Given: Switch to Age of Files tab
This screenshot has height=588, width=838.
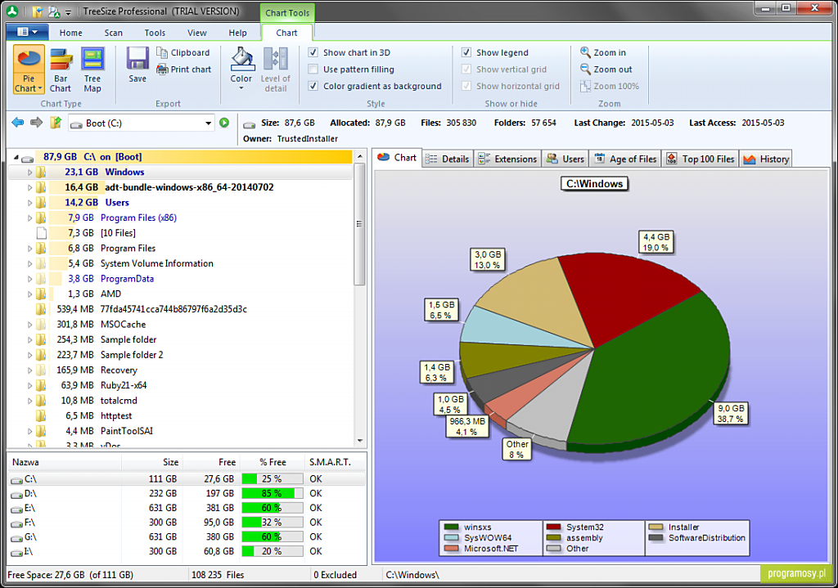Looking at the screenshot, I should [x=625, y=159].
